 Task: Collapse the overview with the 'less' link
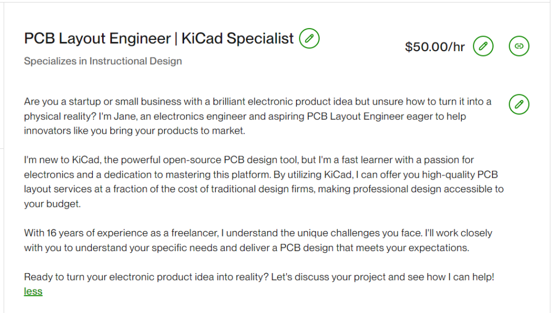pyautogui.click(x=33, y=291)
